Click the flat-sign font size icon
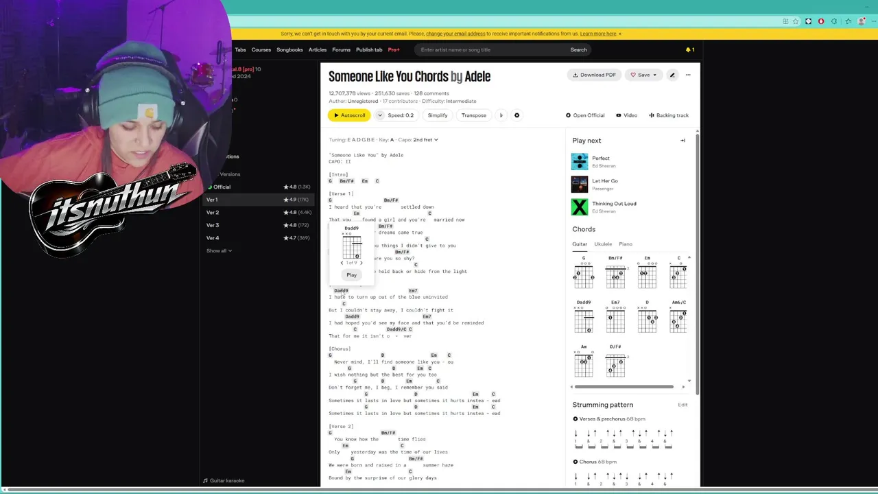The height and width of the screenshot is (494, 878). point(501,115)
